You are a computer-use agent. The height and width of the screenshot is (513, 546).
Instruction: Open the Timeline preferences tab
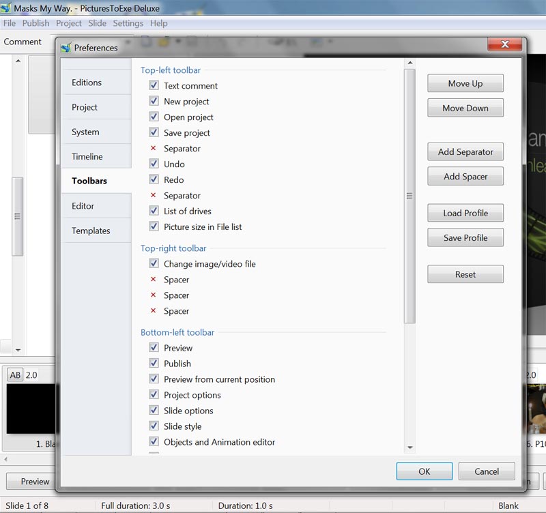point(87,157)
